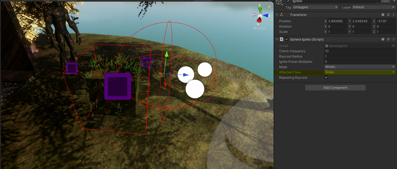Click the Scale label in Transform
This screenshot has width=397, height=169.
(x=283, y=32)
